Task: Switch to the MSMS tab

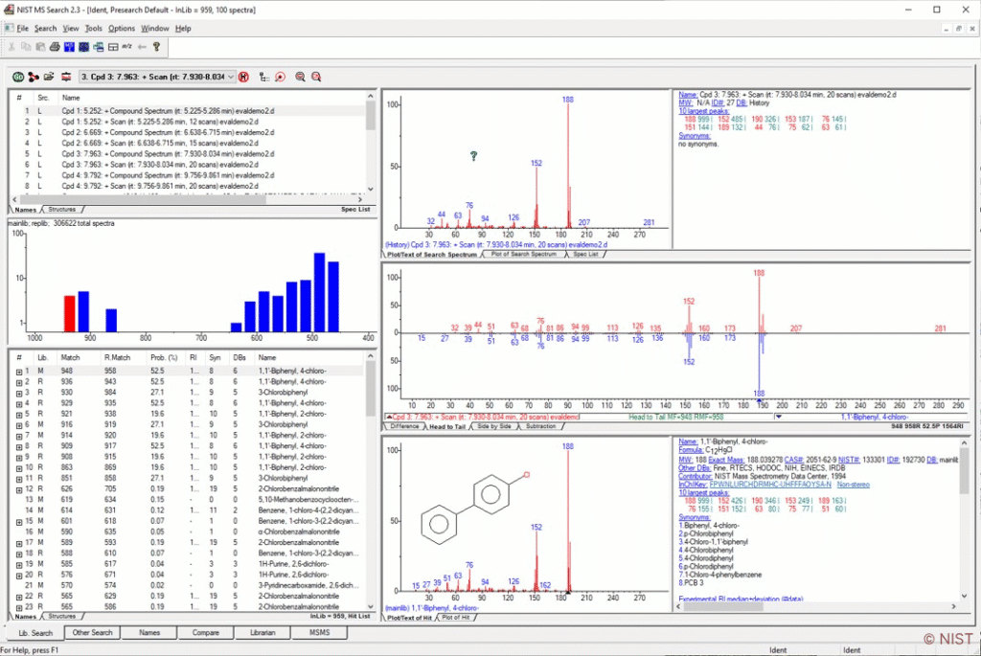Action: tap(320, 632)
